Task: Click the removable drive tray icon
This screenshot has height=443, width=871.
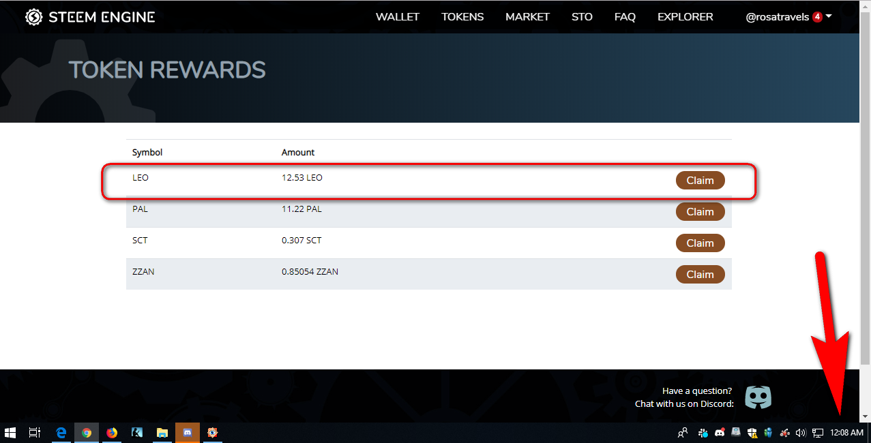Action: [737, 433]
